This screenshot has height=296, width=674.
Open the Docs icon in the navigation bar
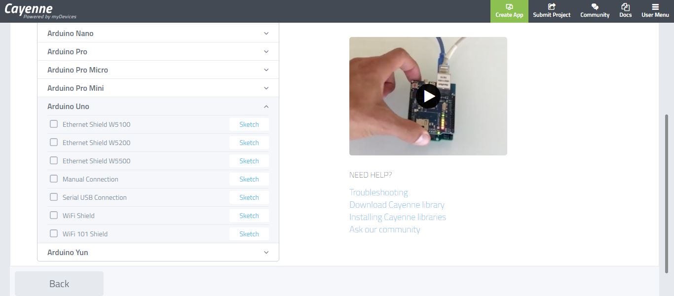click(x=625, y=11)
